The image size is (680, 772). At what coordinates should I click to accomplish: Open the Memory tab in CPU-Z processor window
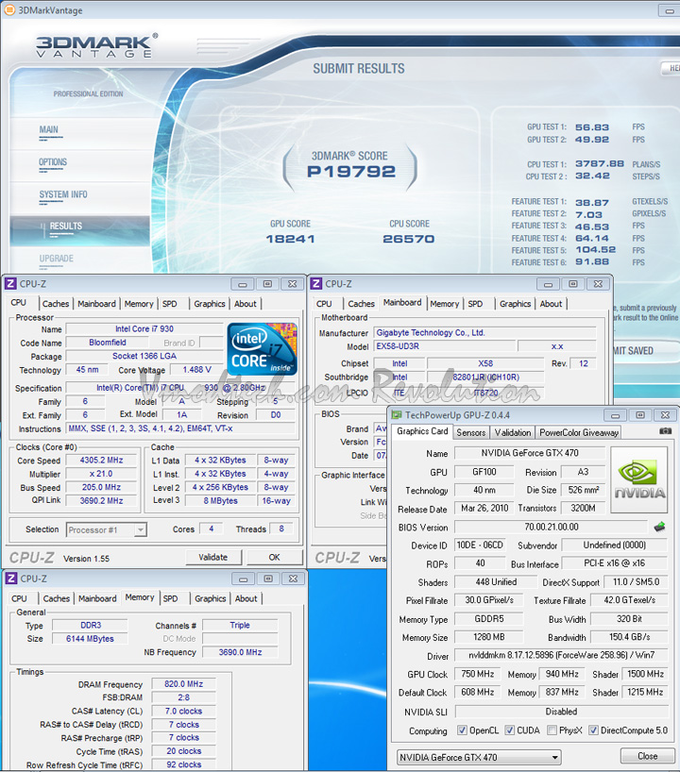coord(139,304)
